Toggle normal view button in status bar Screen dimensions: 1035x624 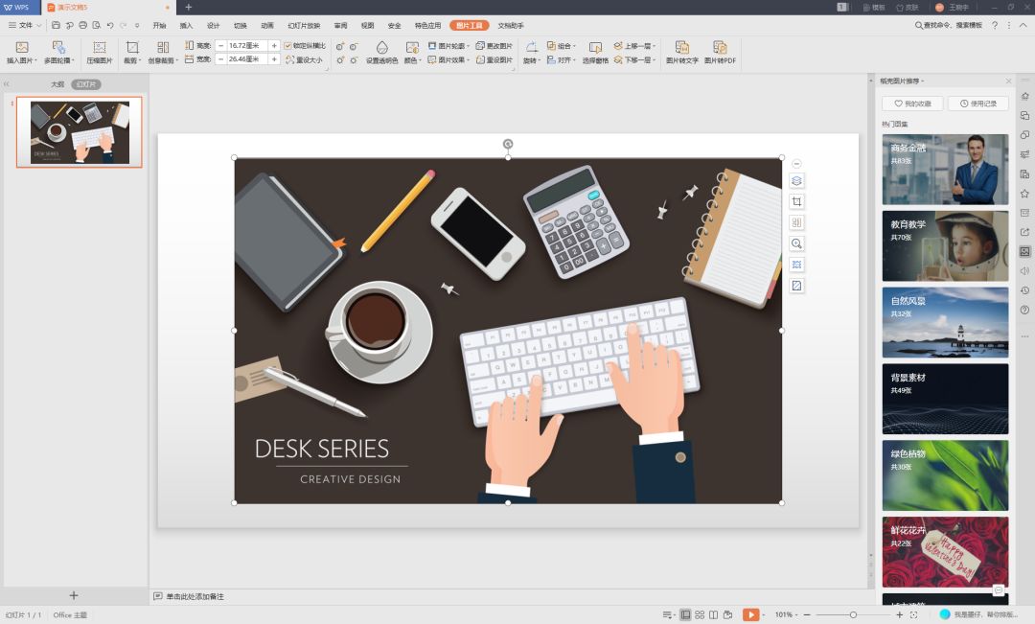tap(685, 614)
